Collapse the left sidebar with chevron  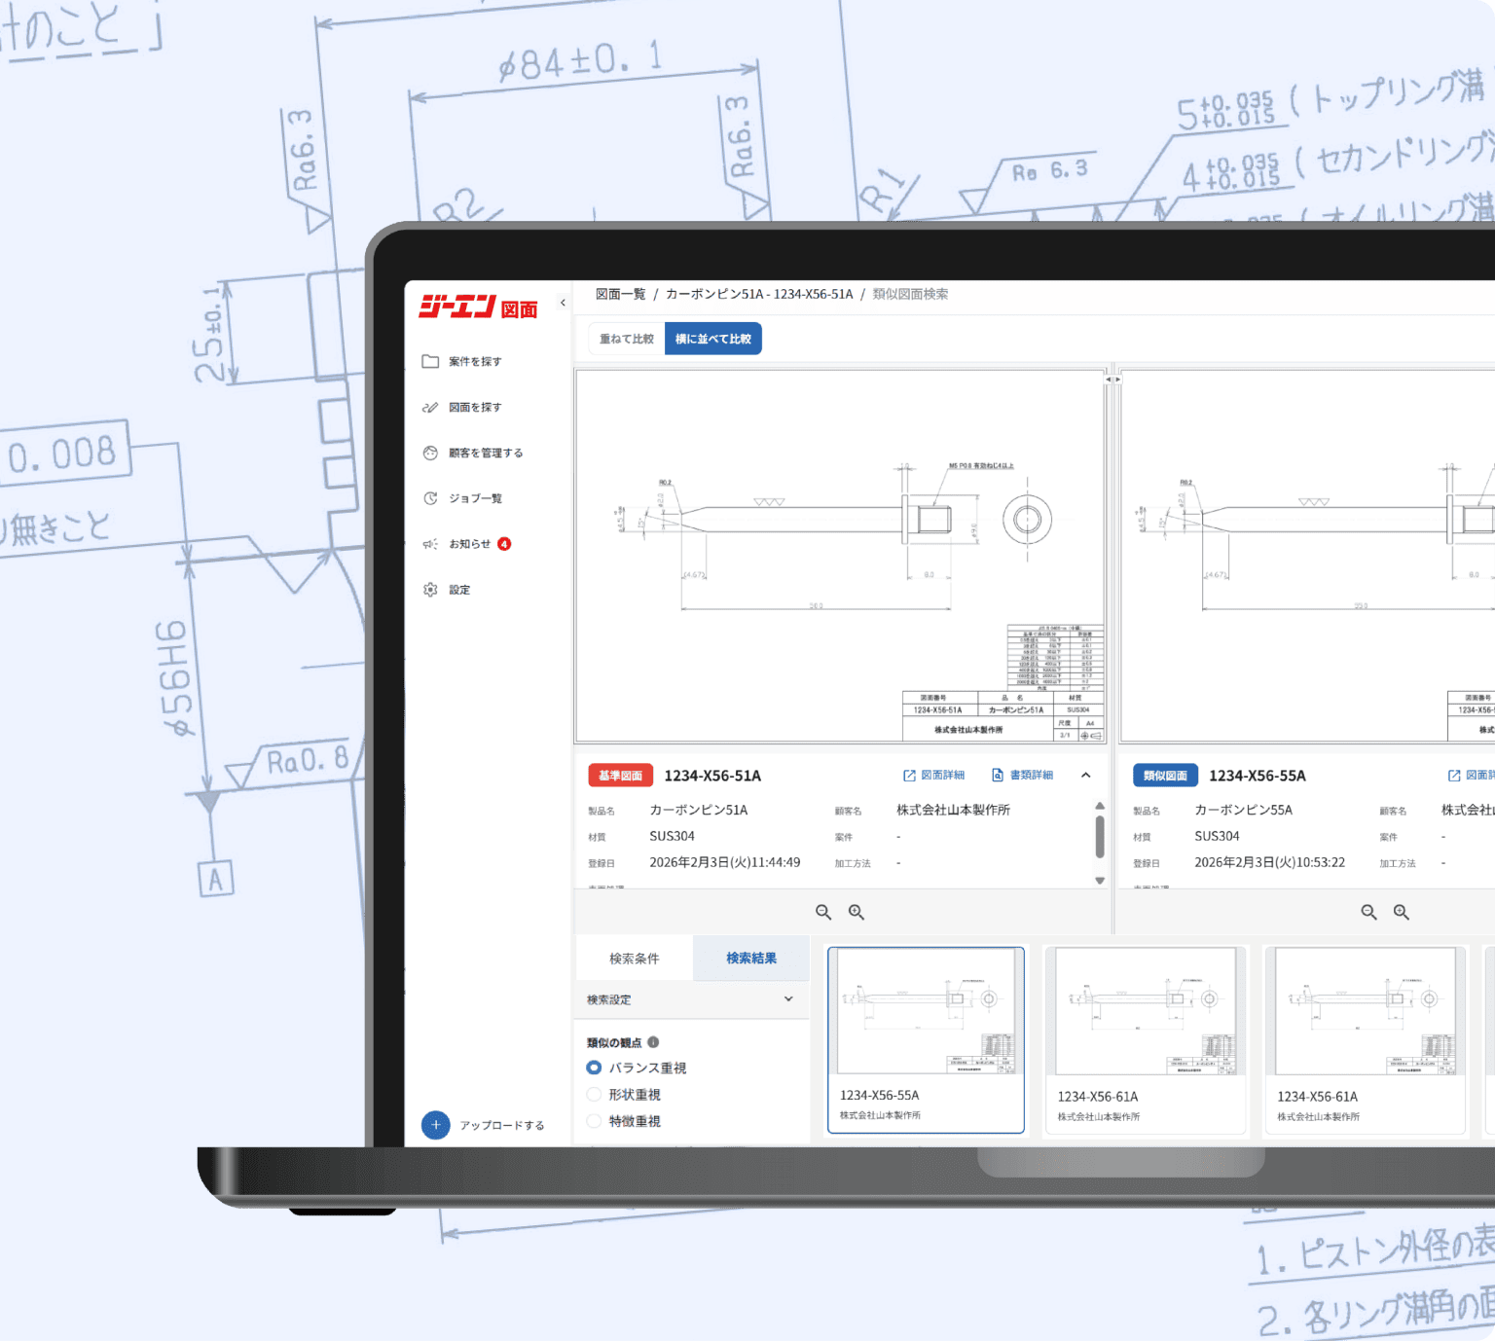[563, 303]
